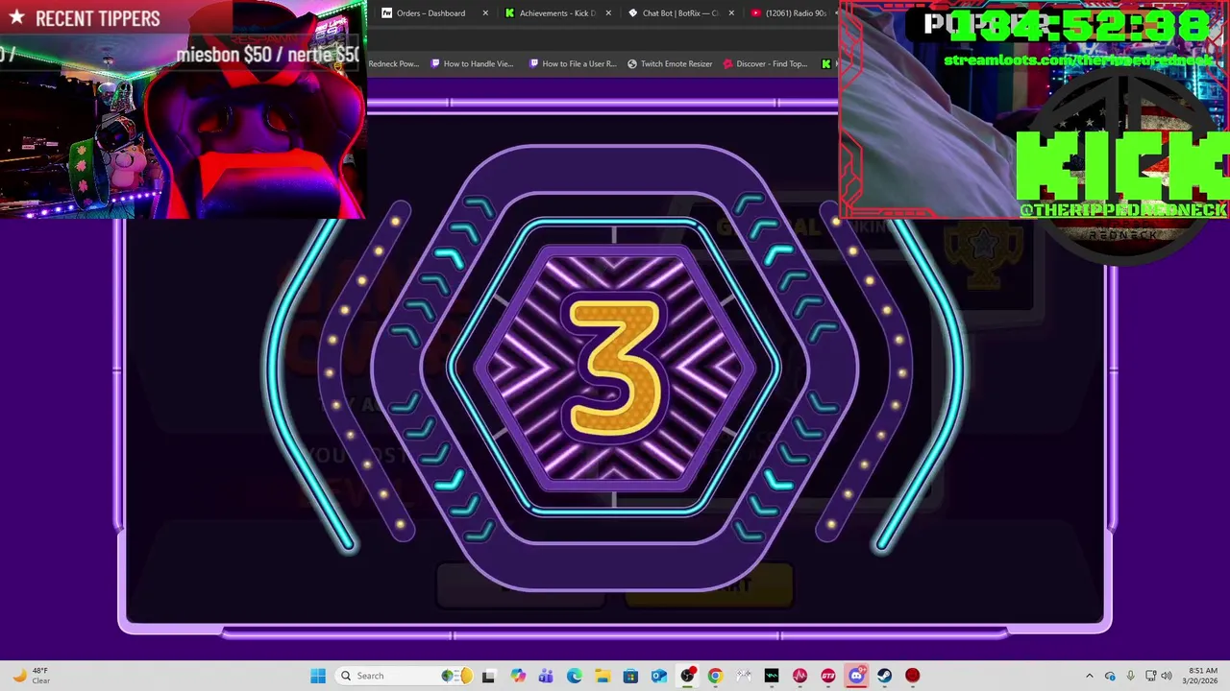Click the taskbar Search box
Screen dimensions: 1230x691
pos(404,676)
